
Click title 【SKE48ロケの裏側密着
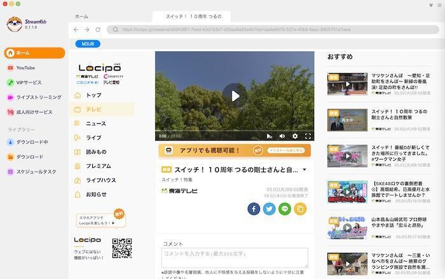(x=400, y=189)
